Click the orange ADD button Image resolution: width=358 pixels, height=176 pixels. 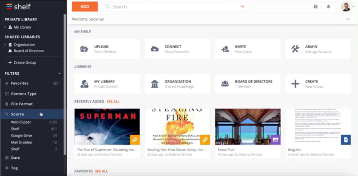(85, 7)
